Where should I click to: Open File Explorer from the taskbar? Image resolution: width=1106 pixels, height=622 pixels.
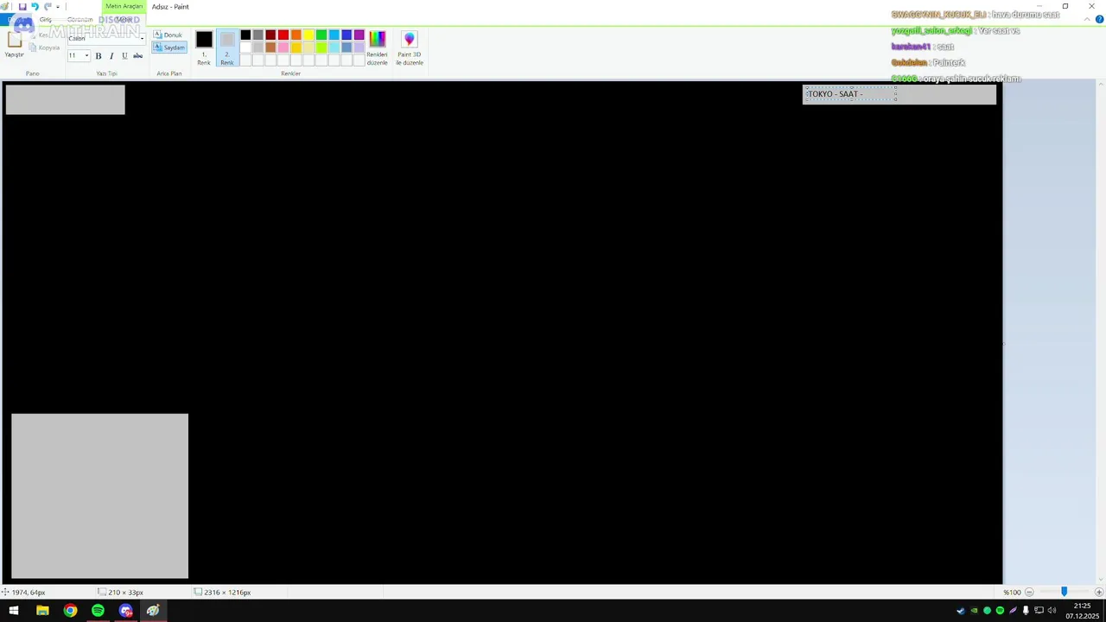click(42, 611)
